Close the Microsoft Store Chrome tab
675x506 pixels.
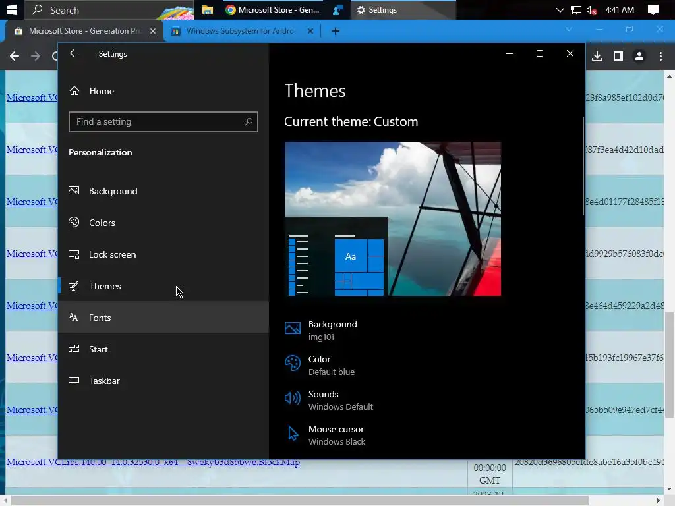tap(153, 31)
